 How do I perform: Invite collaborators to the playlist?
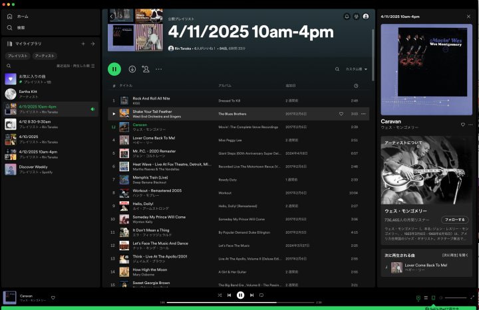[x=146, y=69]
